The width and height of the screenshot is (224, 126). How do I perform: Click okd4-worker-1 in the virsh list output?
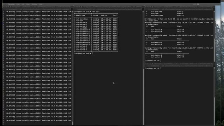tap(156, 44)
